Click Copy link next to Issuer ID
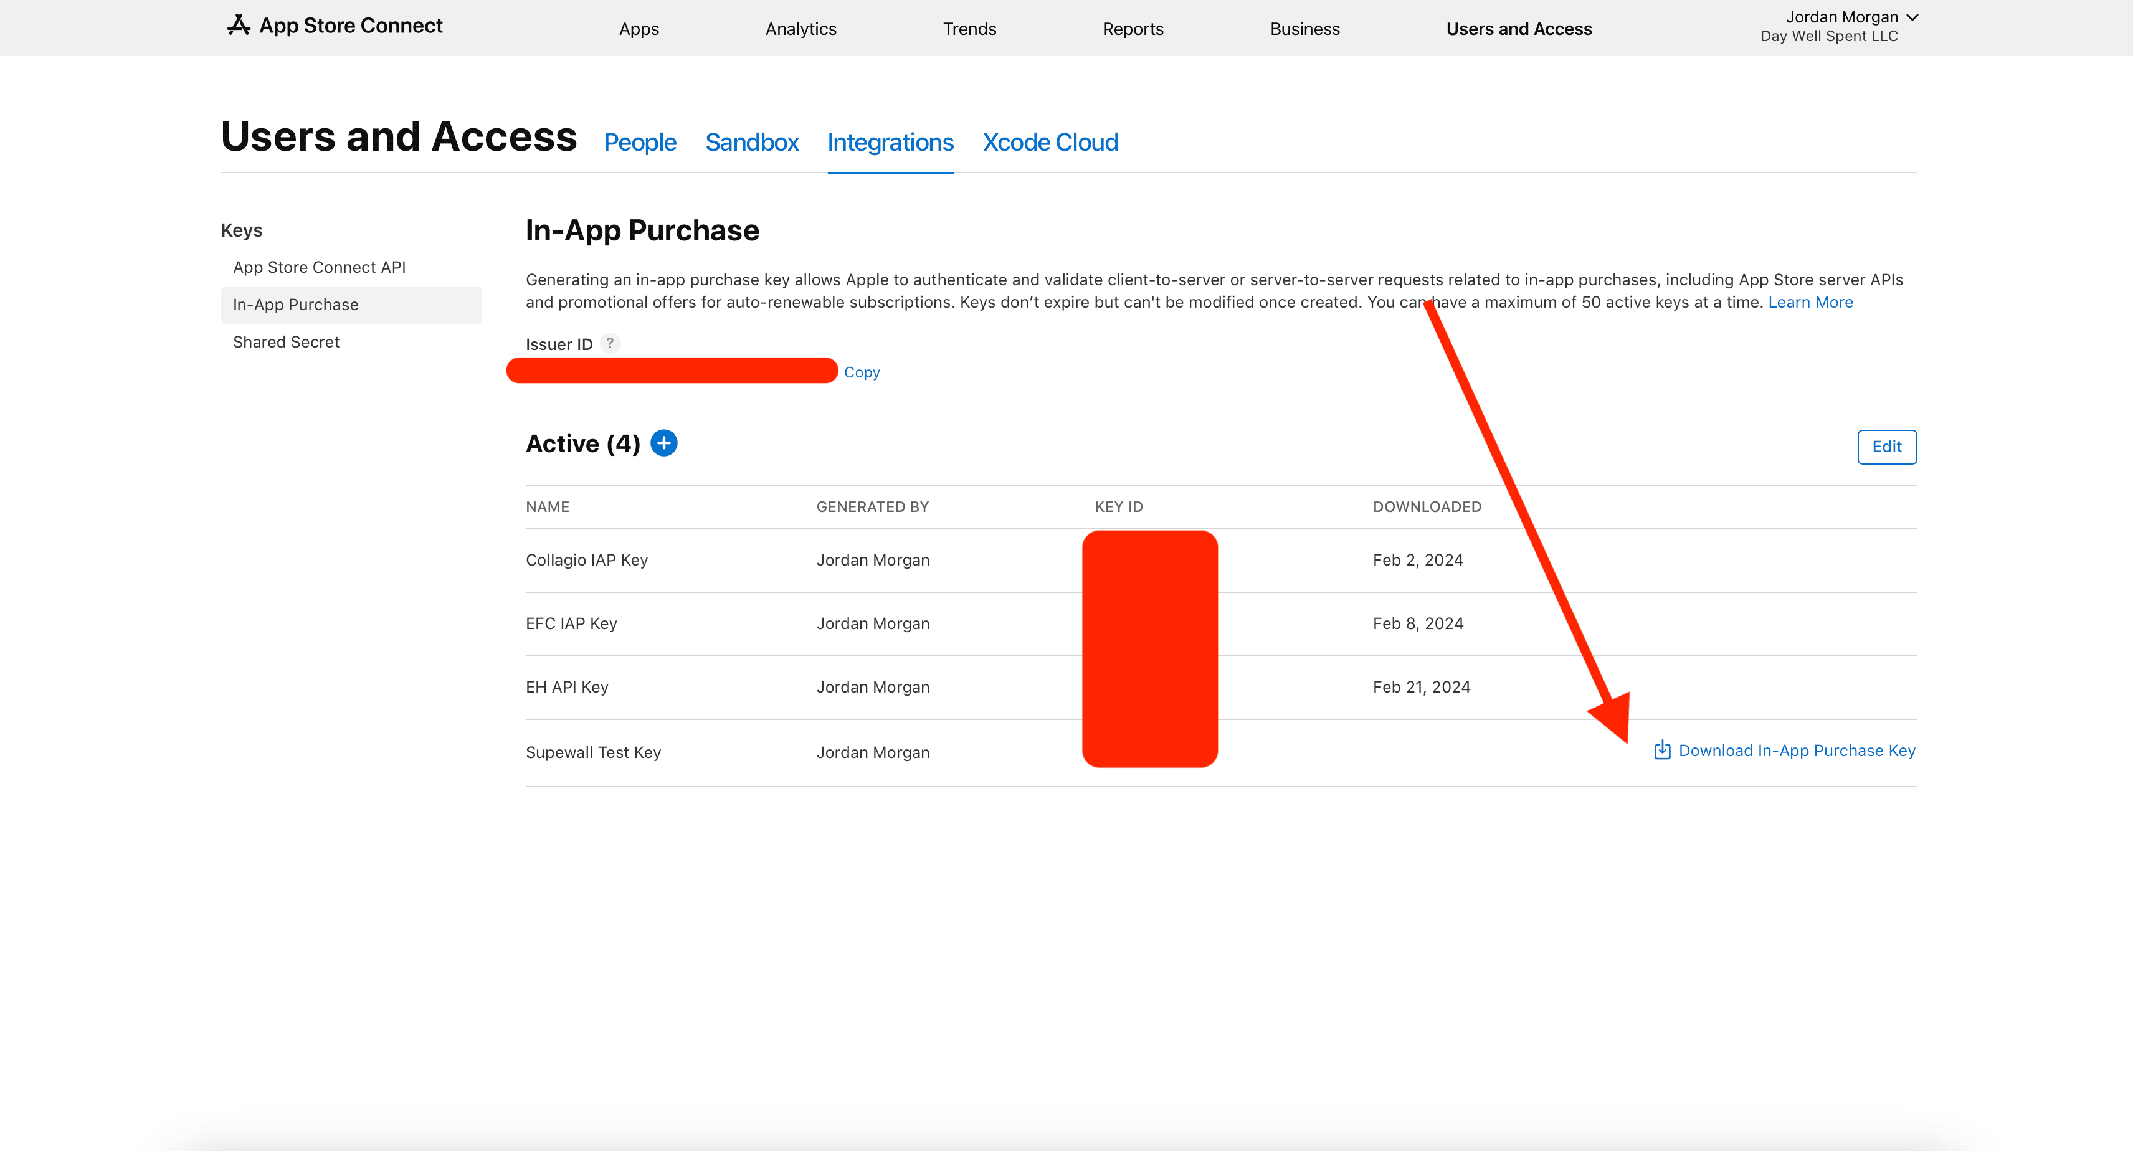The image size is (2133, 1151). pyautogui.click(x=861, y=372)
